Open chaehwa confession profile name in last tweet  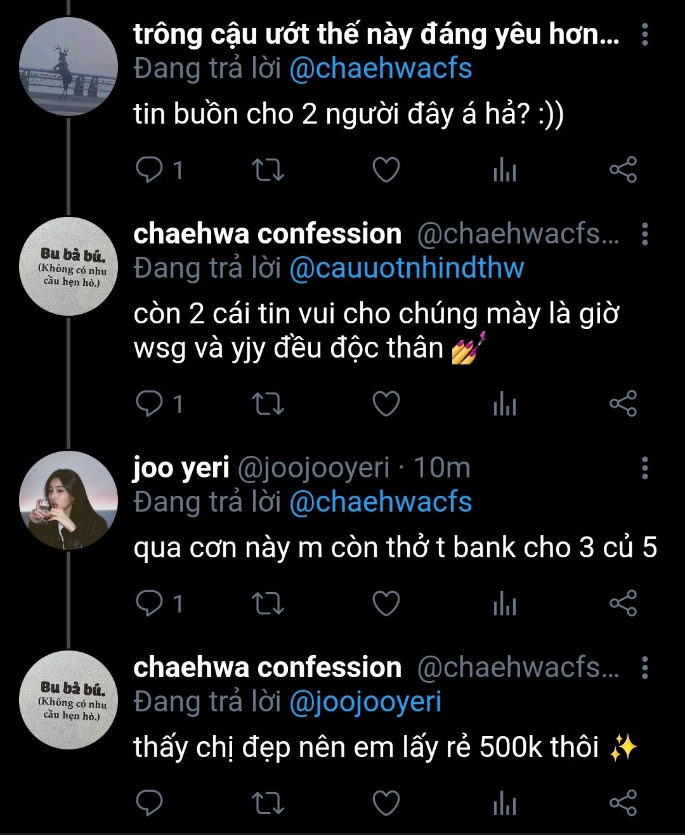268,668
